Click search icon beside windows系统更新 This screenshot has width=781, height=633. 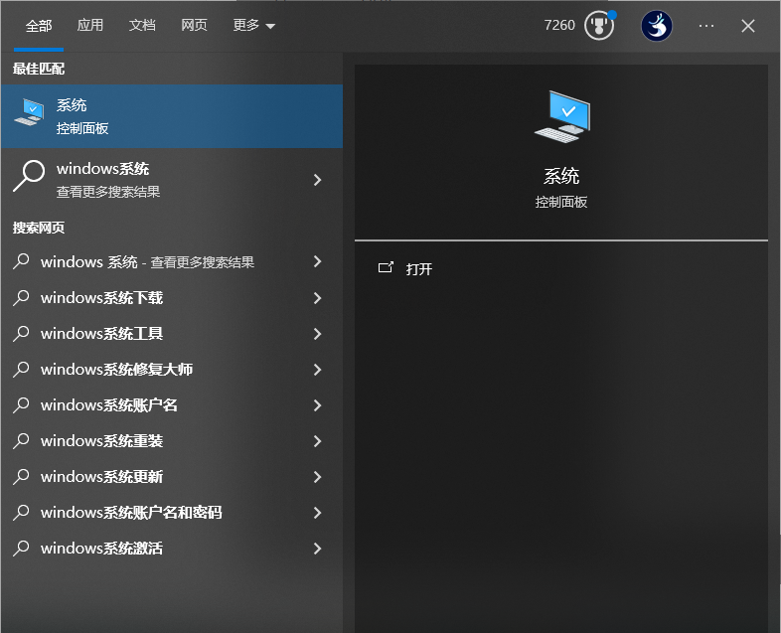(21, 477)
